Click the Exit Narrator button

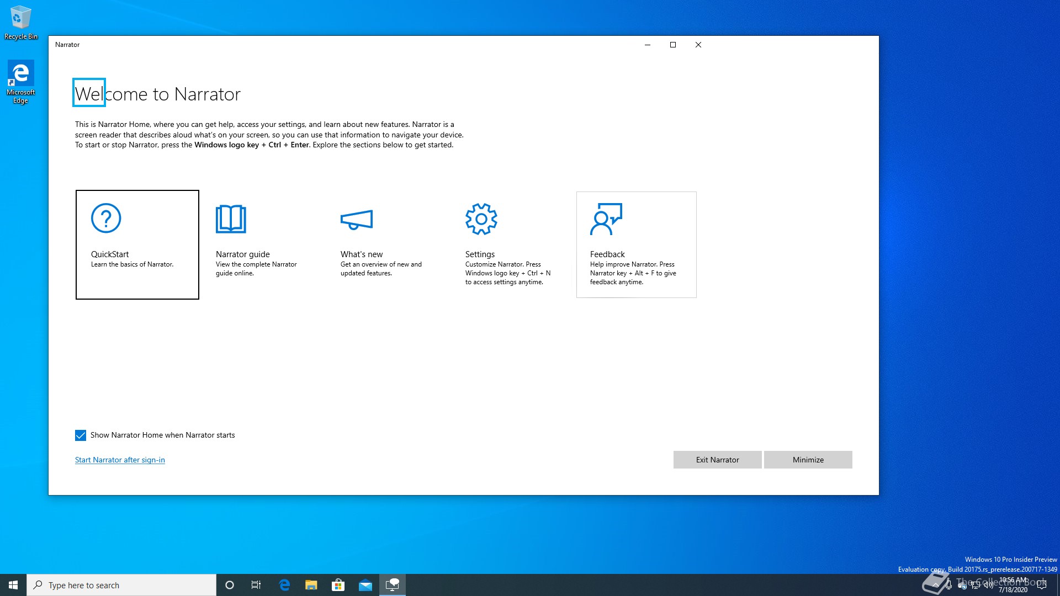click(x=717, y=460)
